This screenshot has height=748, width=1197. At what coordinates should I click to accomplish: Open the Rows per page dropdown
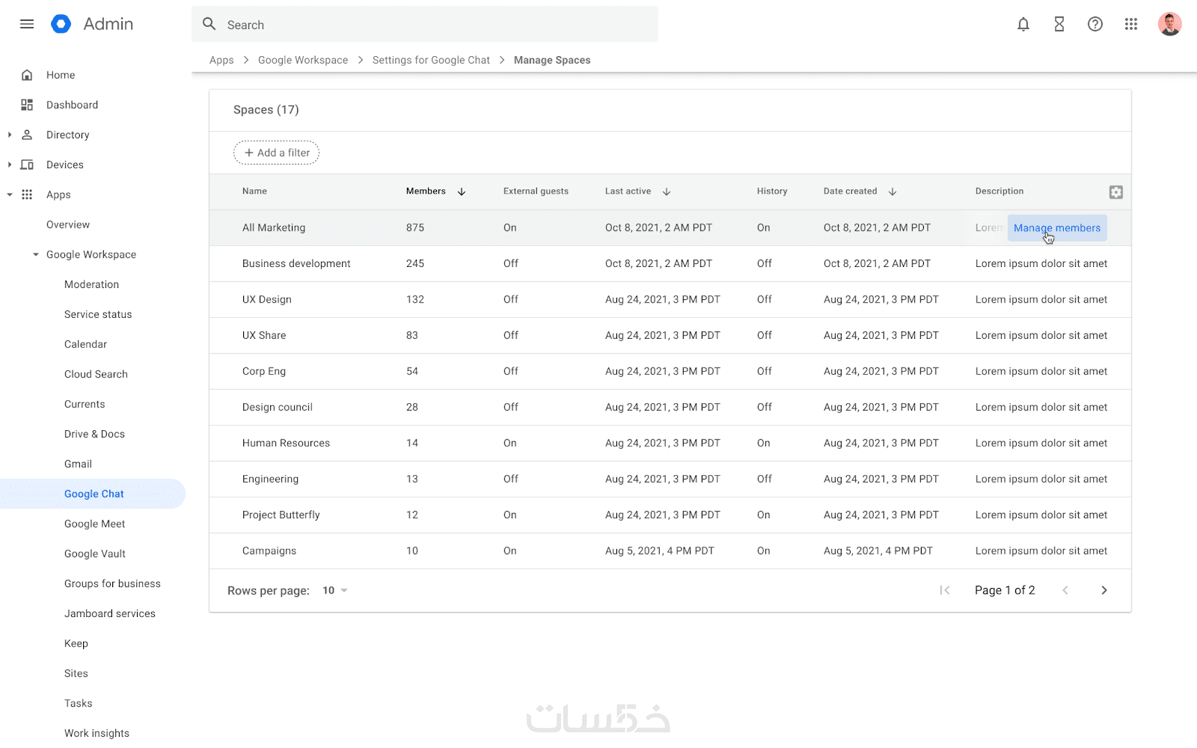pos(335,590)
